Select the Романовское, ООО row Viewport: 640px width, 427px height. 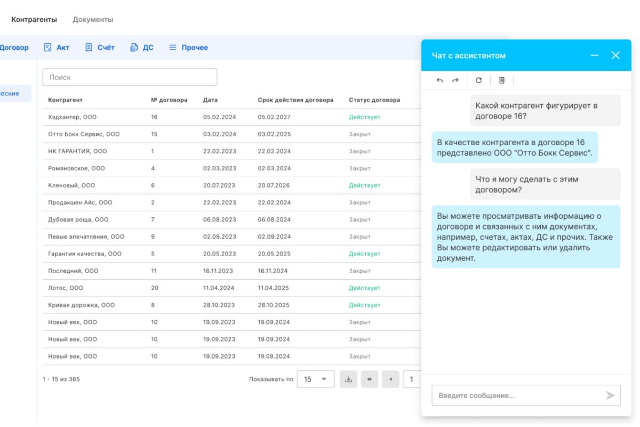click(x=232, y=168)
